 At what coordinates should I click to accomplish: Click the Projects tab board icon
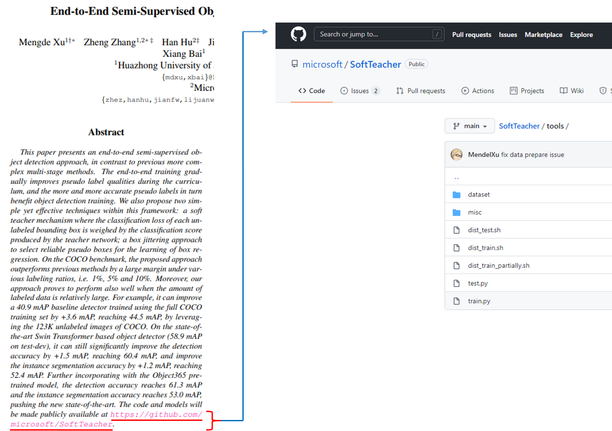coord(513,91)
